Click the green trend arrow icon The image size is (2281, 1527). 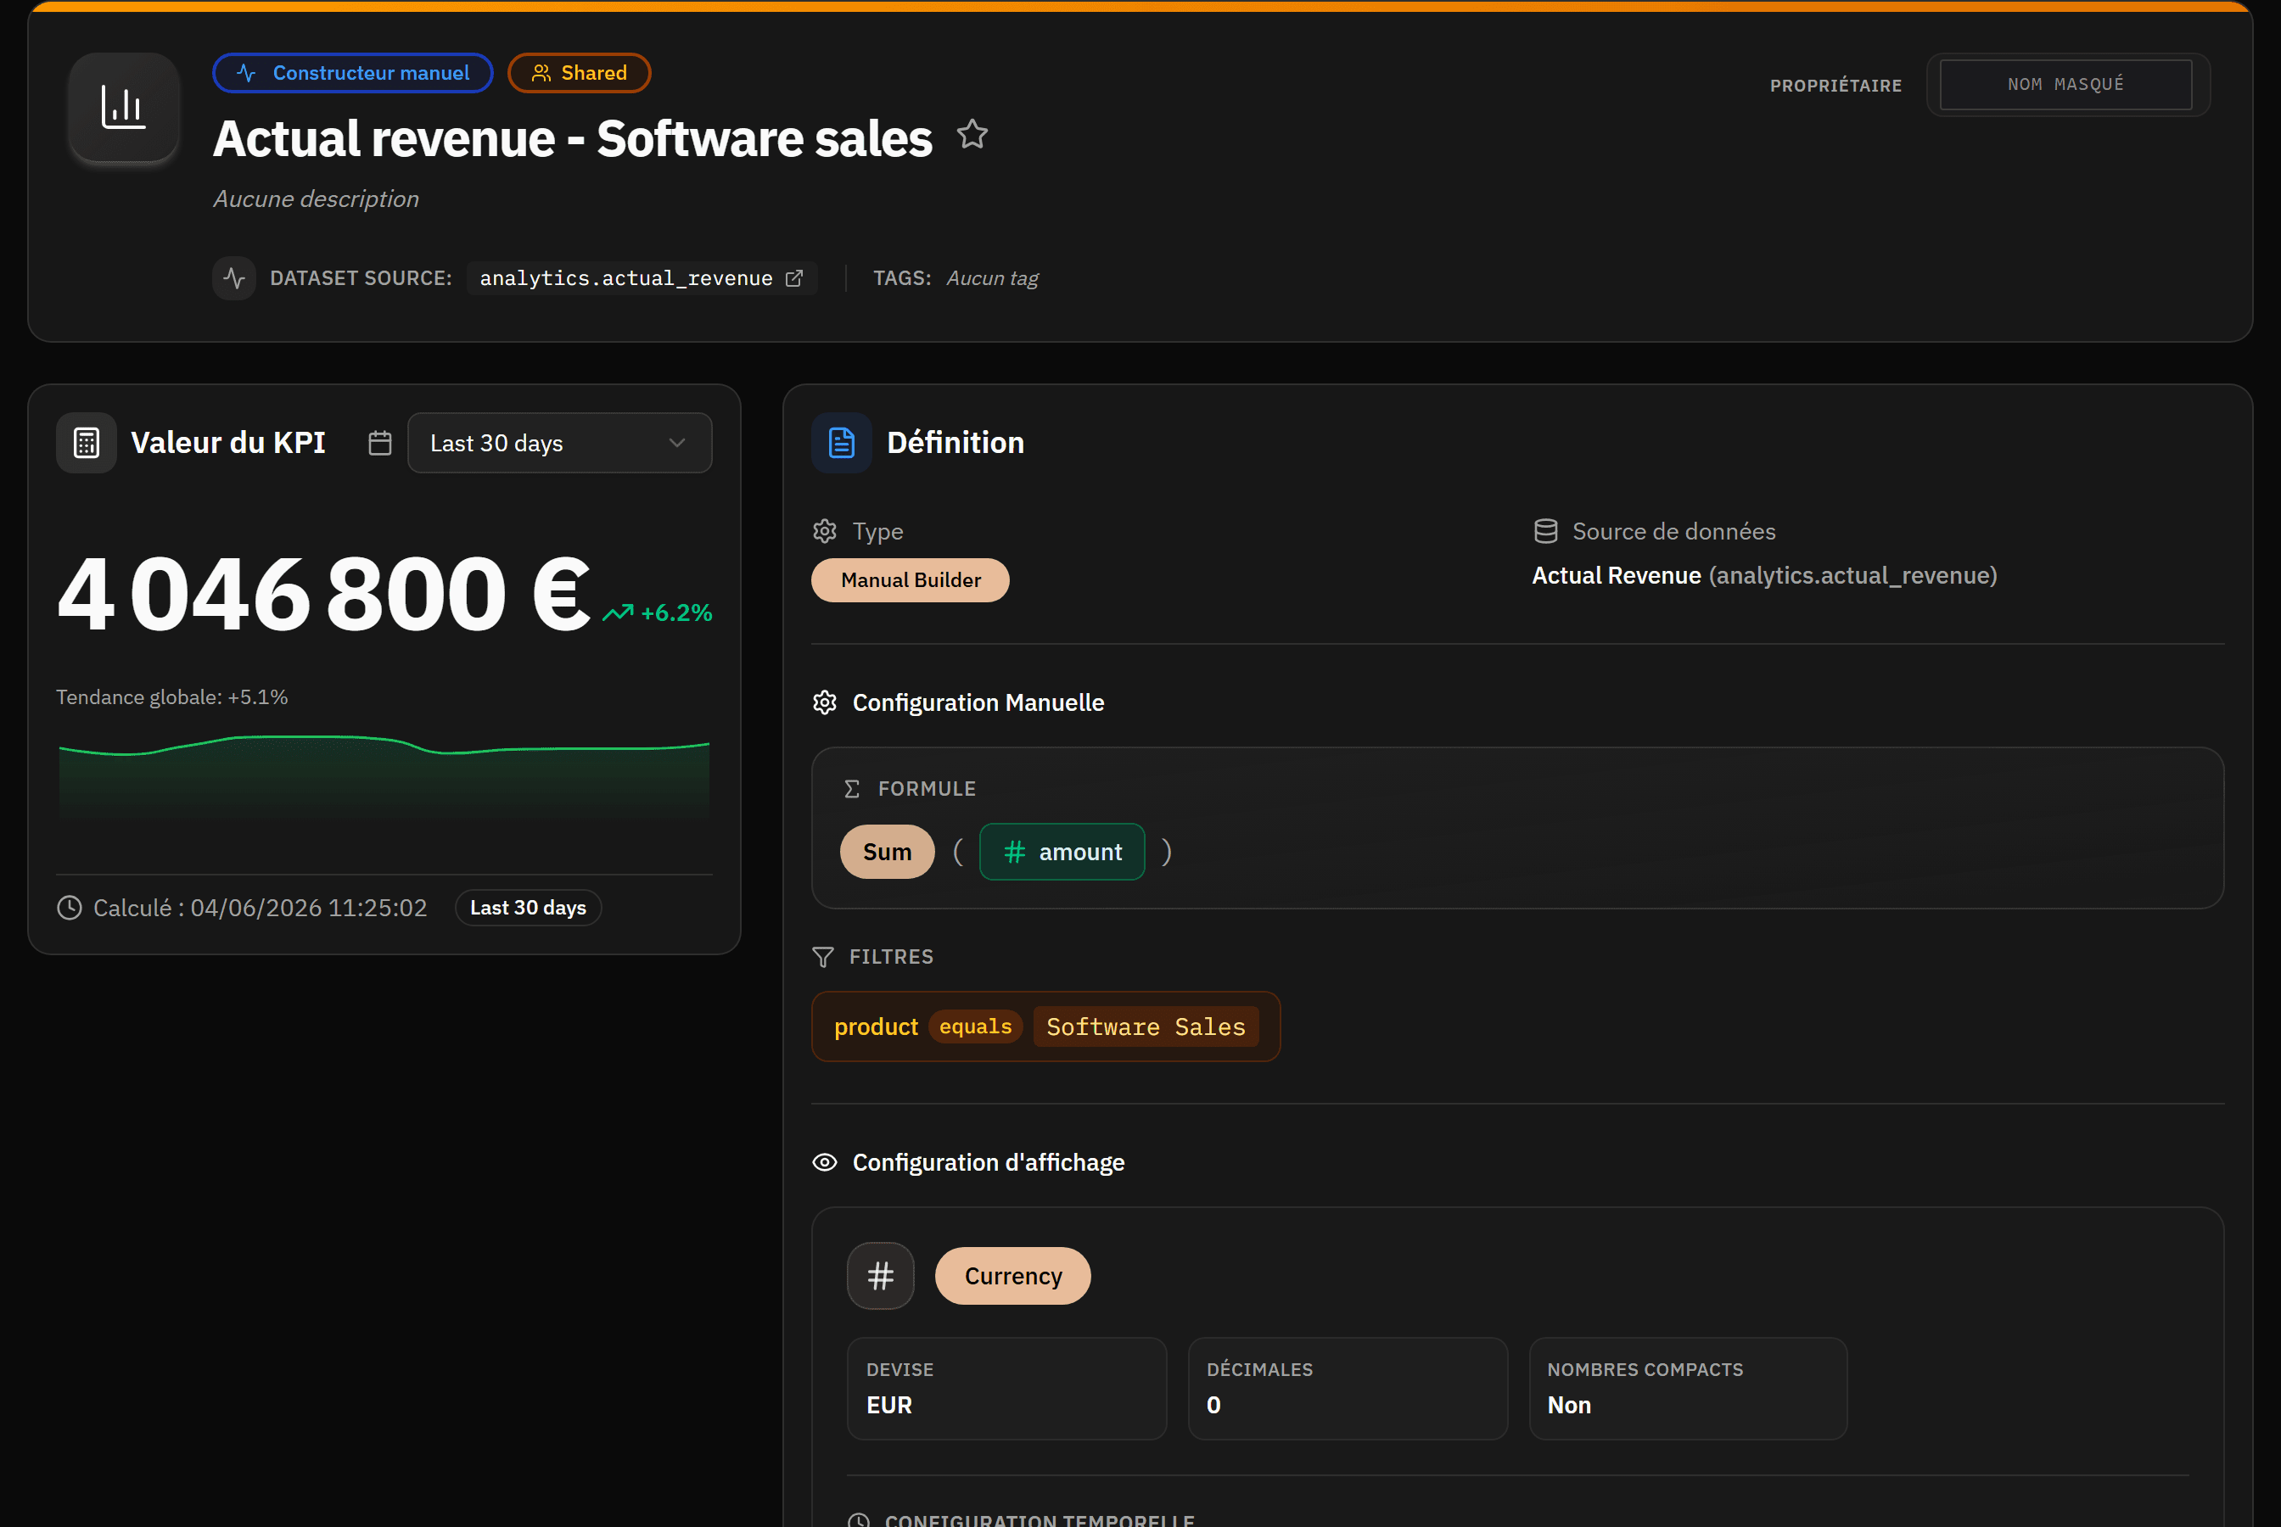click(618, 612)
